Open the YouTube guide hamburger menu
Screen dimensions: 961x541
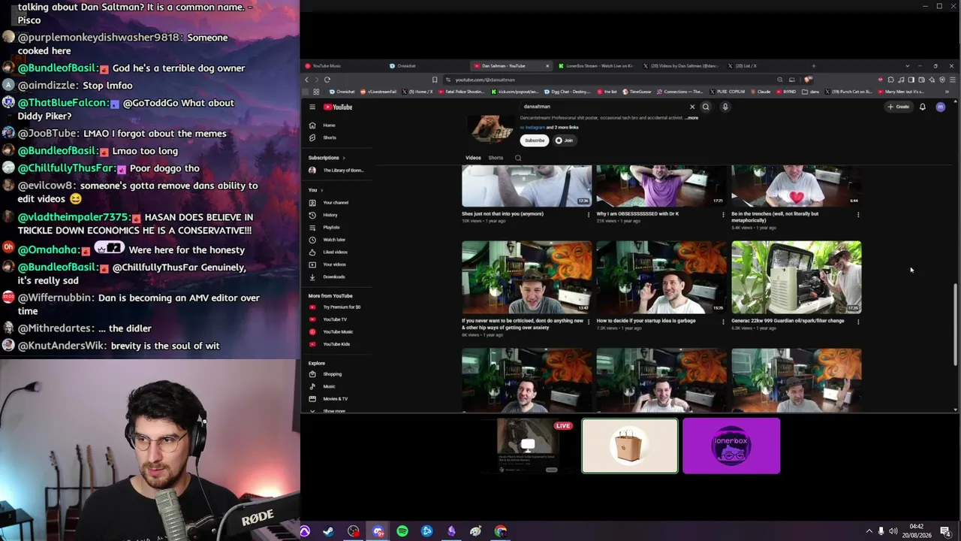pos(312,107)
